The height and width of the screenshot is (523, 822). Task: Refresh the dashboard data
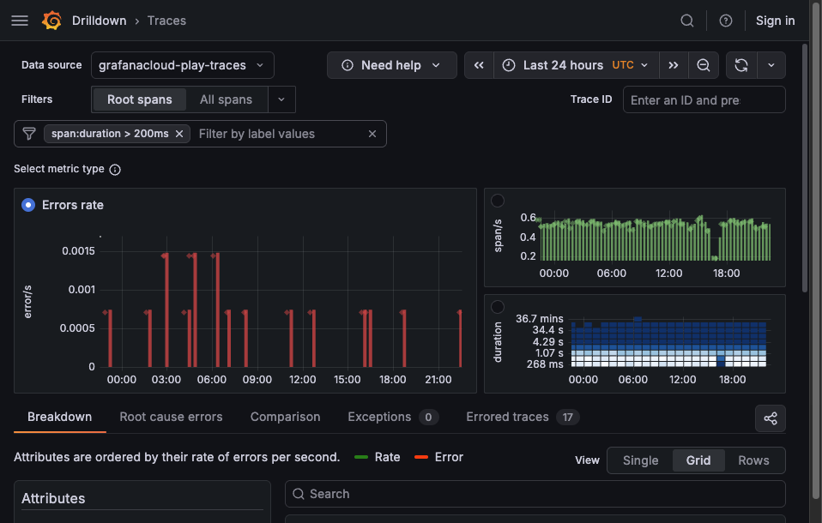(741, 65)
